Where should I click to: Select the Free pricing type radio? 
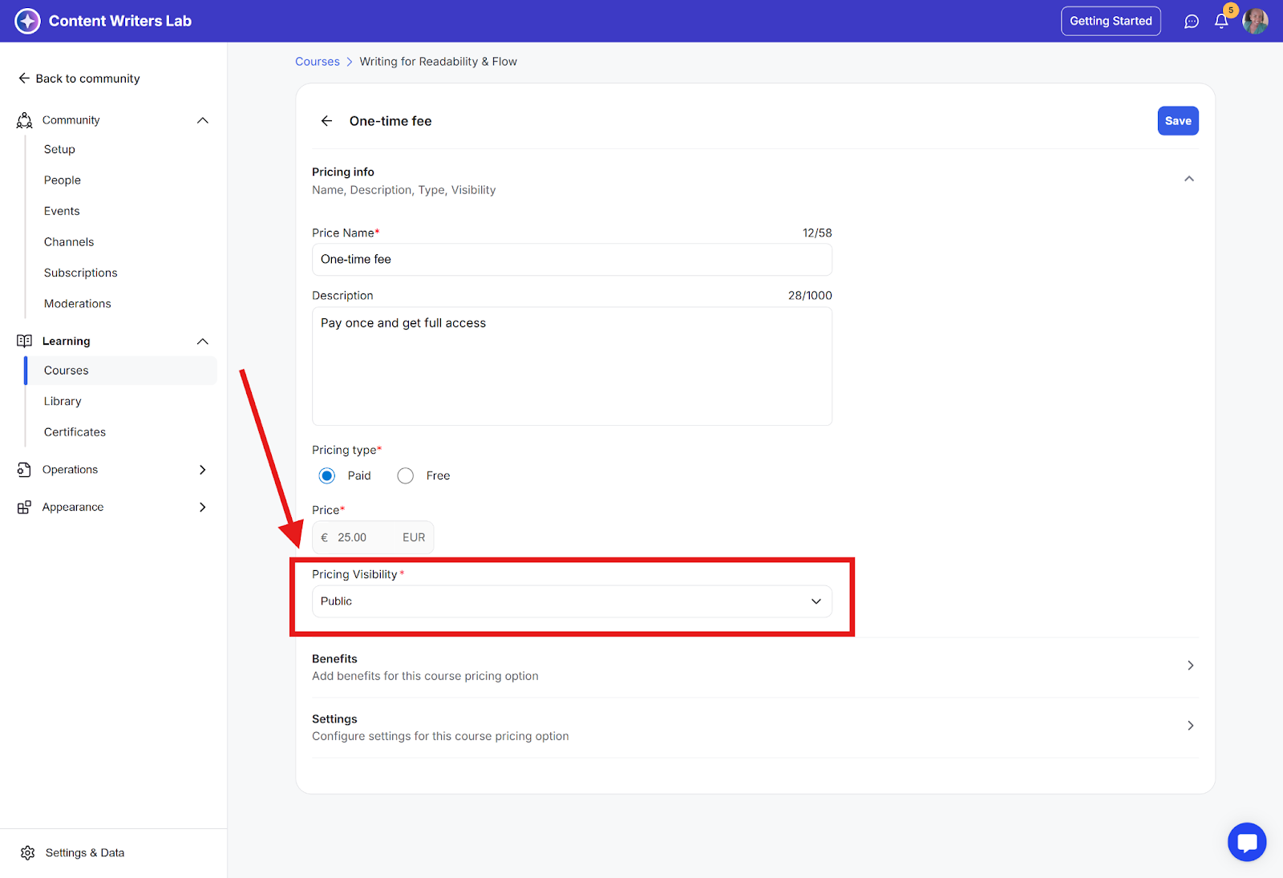pyautogui.click(x=406, y=475)
